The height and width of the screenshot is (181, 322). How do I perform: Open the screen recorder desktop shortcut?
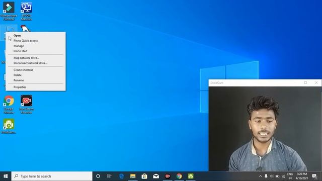[x=26, y=105]
